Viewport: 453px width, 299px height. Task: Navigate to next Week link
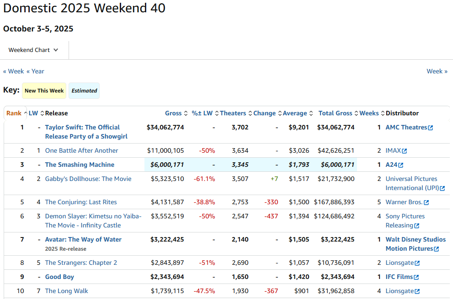point(437,71)
